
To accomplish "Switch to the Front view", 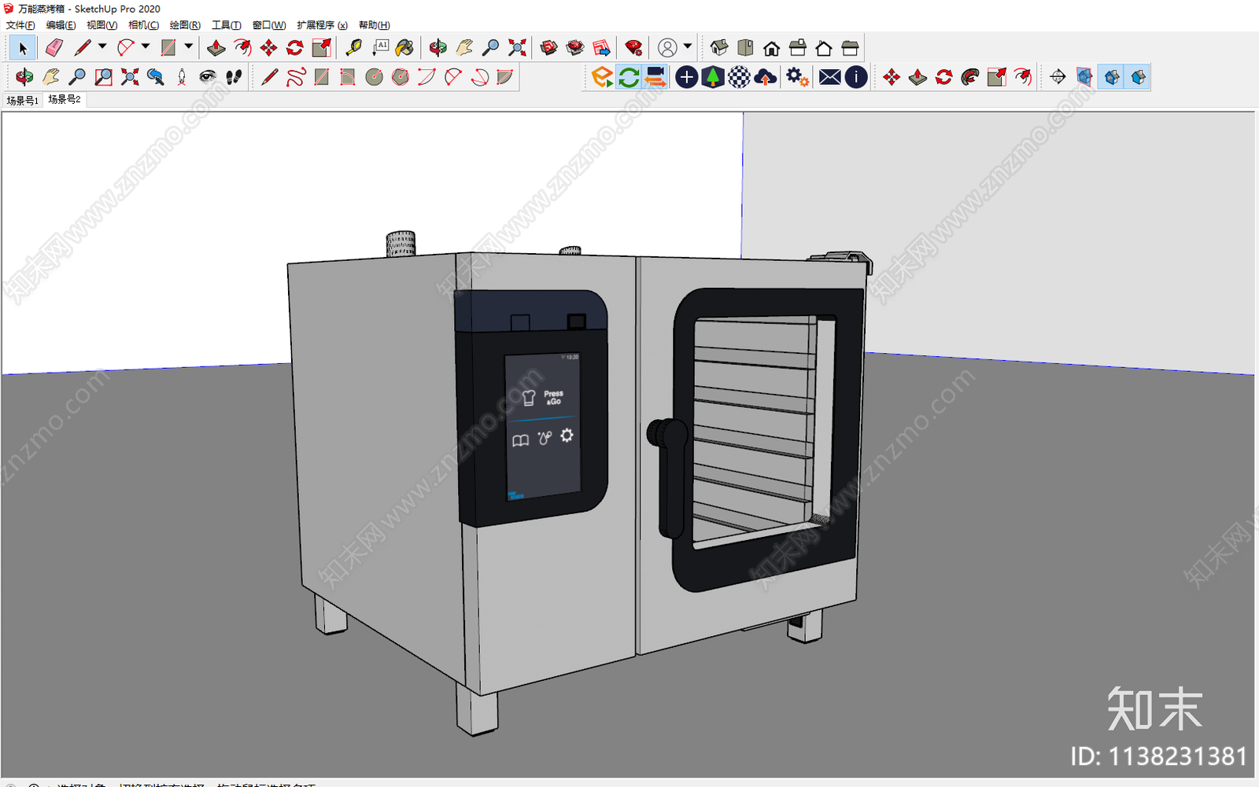I will [x=771, y=48].
